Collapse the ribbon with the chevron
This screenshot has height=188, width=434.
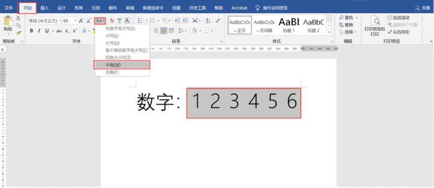(431, 41)
